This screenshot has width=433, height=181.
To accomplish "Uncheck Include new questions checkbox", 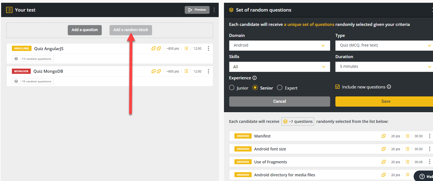I will point(337,87).
